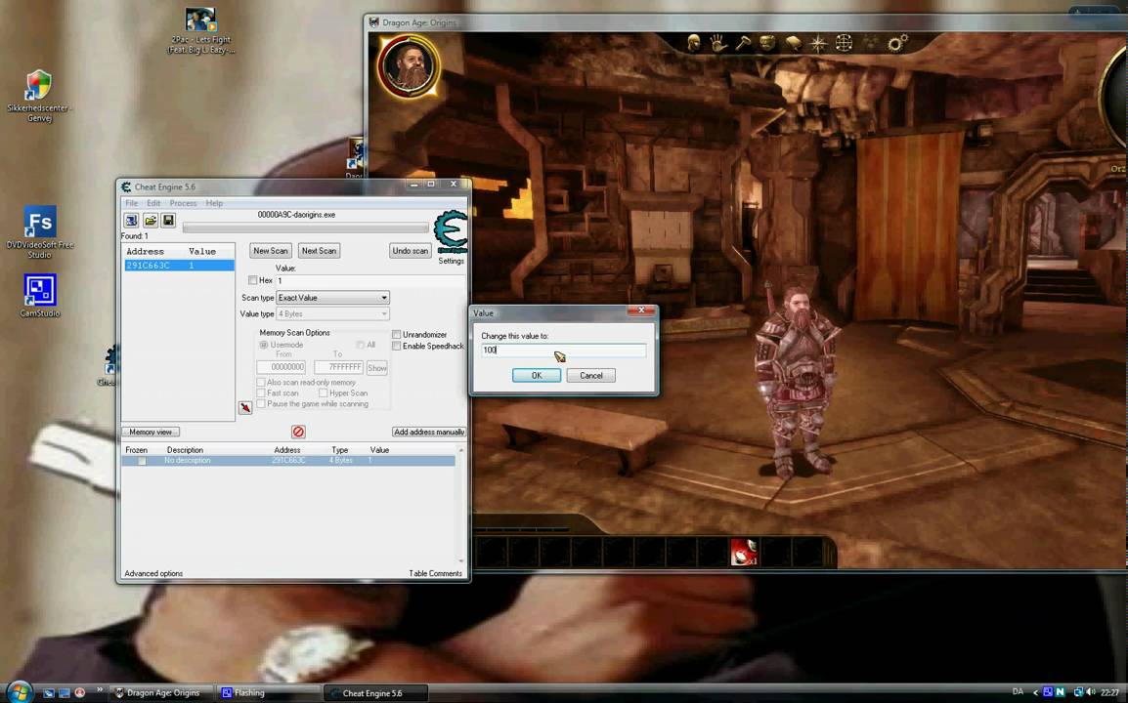The image size is (1128, 703).
Task: Toggle Also scan read-only memory checkbox
Action: click(261, 383)
